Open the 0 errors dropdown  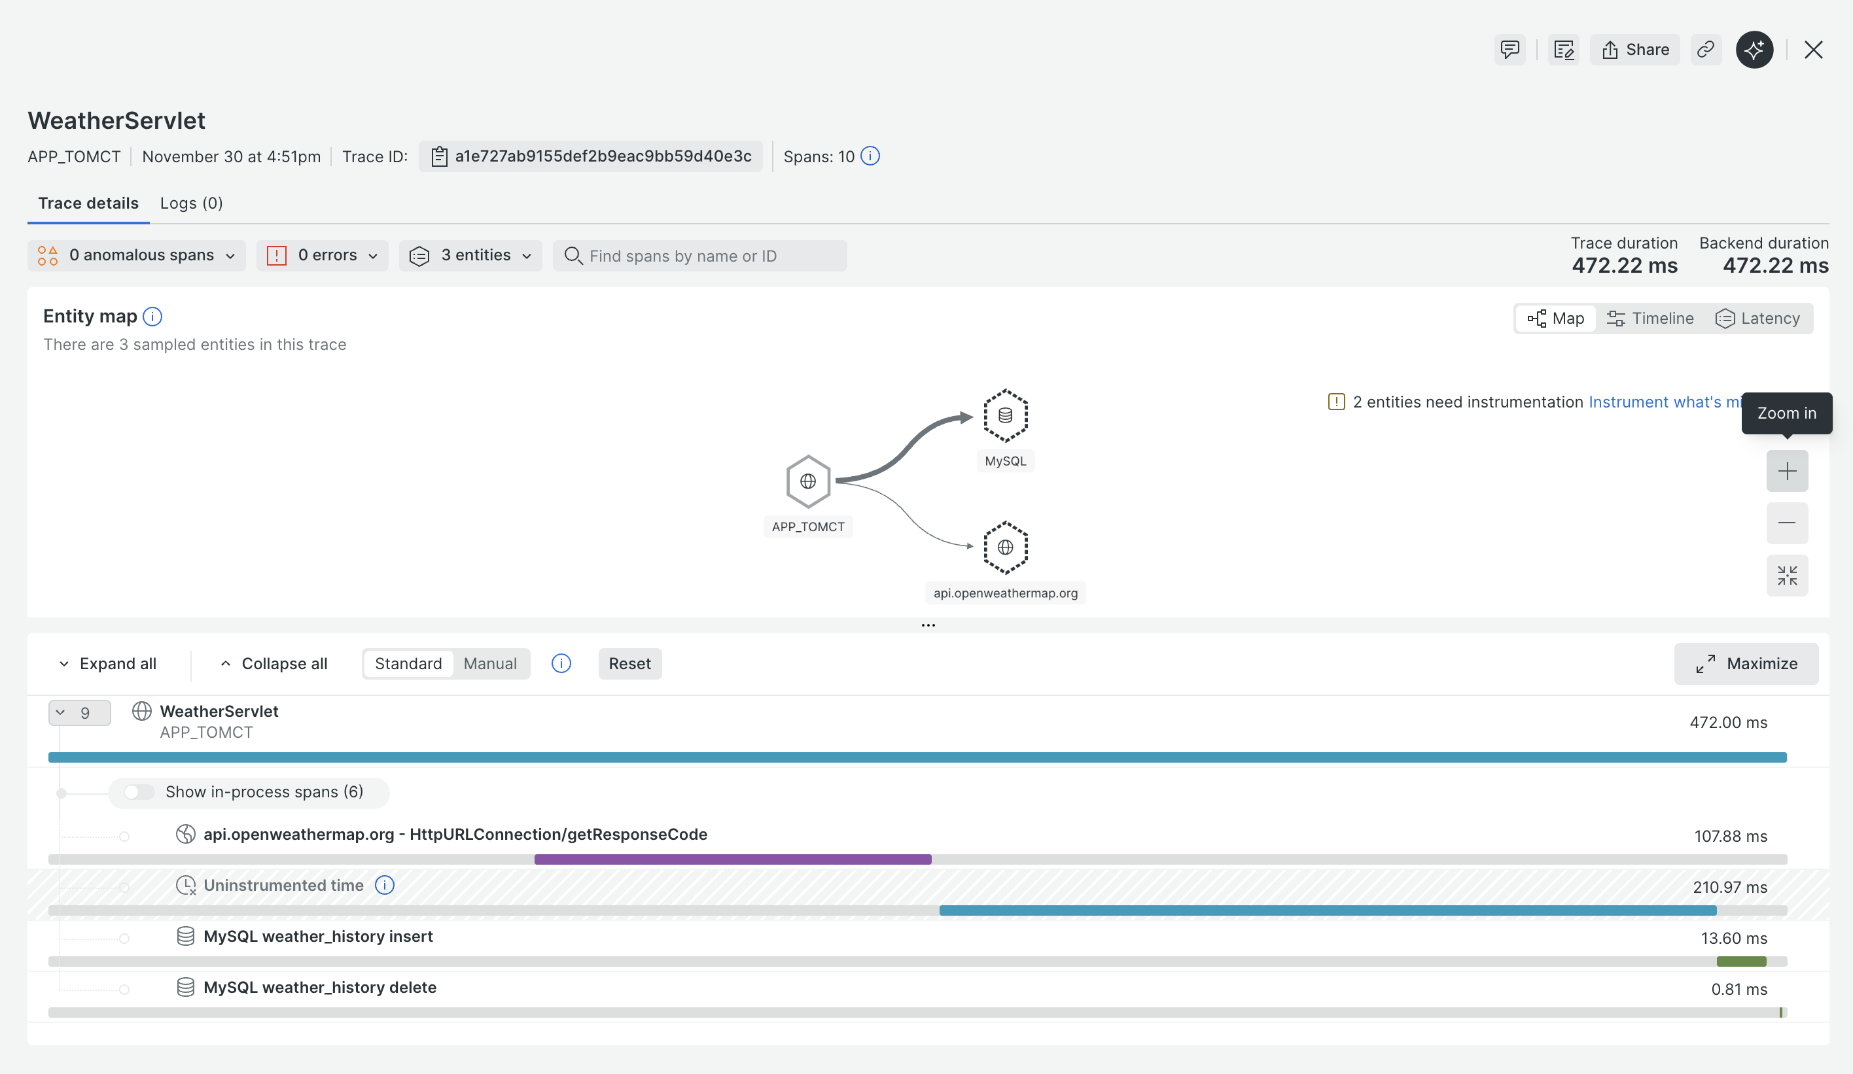tap(323, 256)
